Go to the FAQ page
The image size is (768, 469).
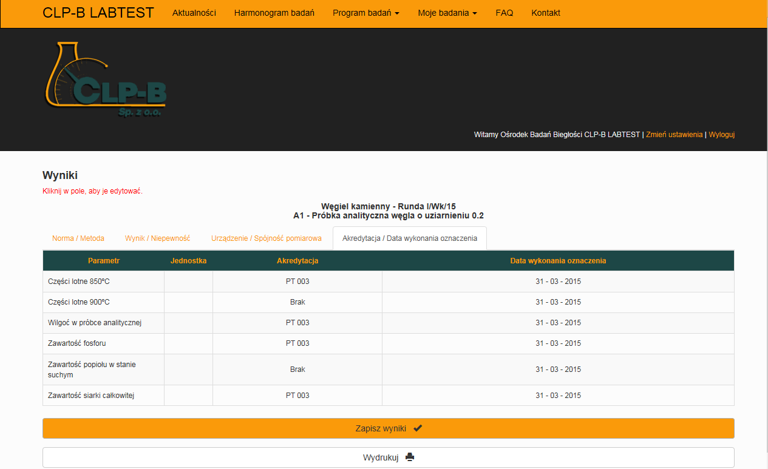[x=504, y=13]
